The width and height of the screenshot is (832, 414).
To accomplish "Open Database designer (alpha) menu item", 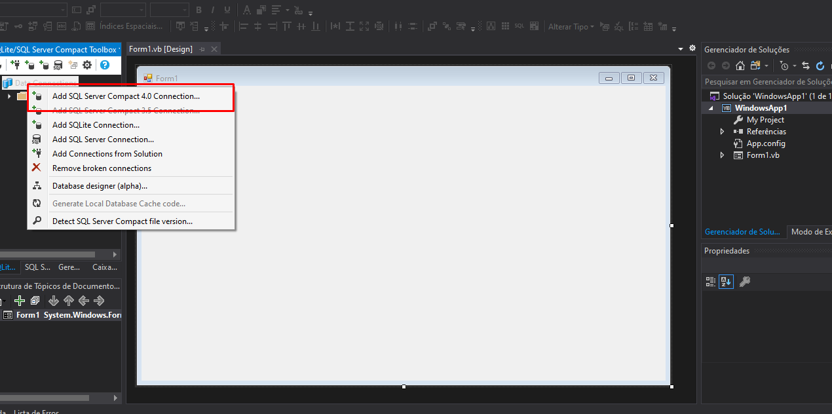I will coord(131,186).
